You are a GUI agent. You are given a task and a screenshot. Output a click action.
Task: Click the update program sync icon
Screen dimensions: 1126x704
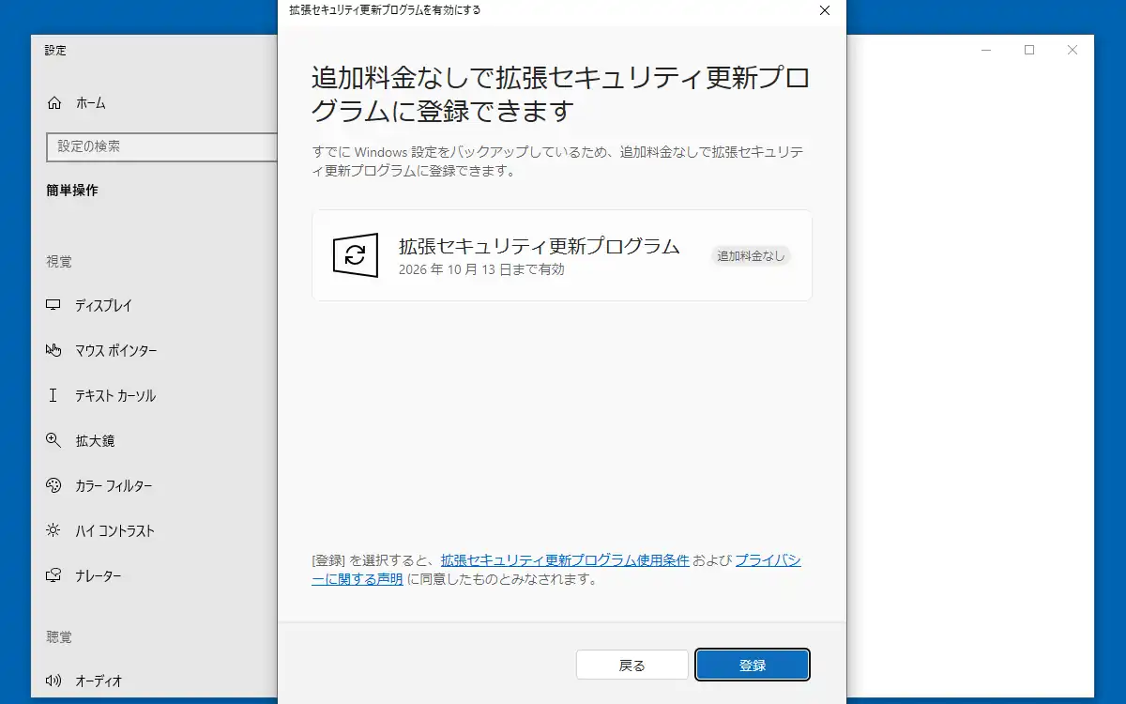356,255
